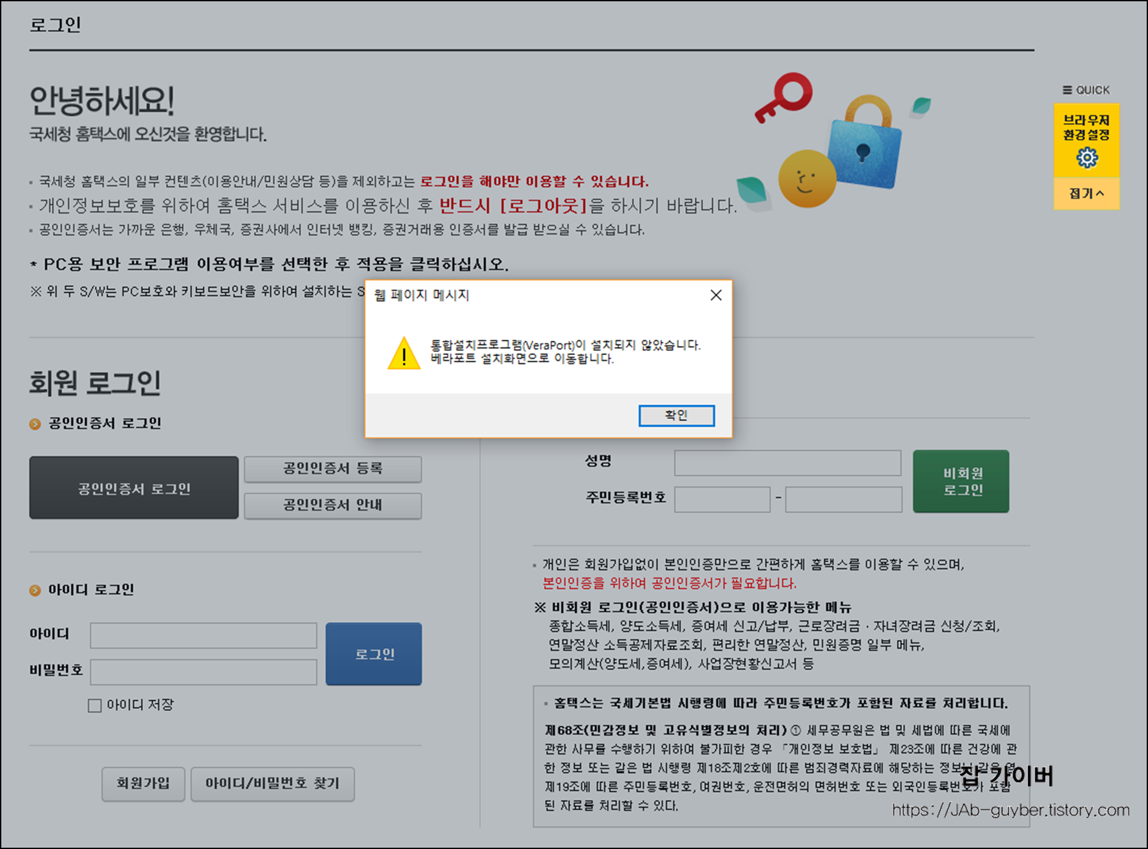Open the QUICK menu header
Viewport: 1148px width, 849px height.
[1086, 90]
